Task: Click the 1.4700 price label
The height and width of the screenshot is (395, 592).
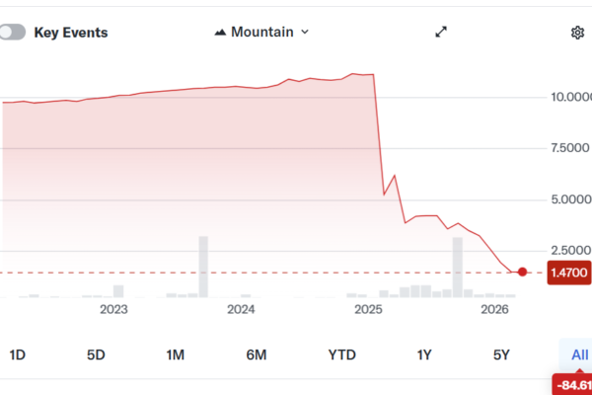Action: click(x=568, y=272)
